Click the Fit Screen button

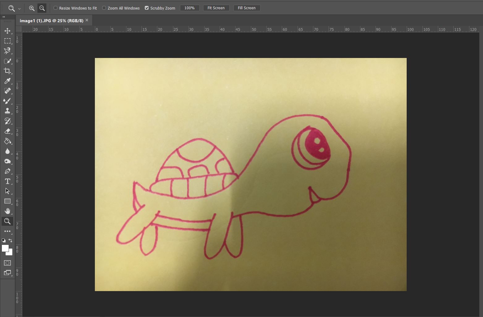pyautogui.click(x=216, y=8)
